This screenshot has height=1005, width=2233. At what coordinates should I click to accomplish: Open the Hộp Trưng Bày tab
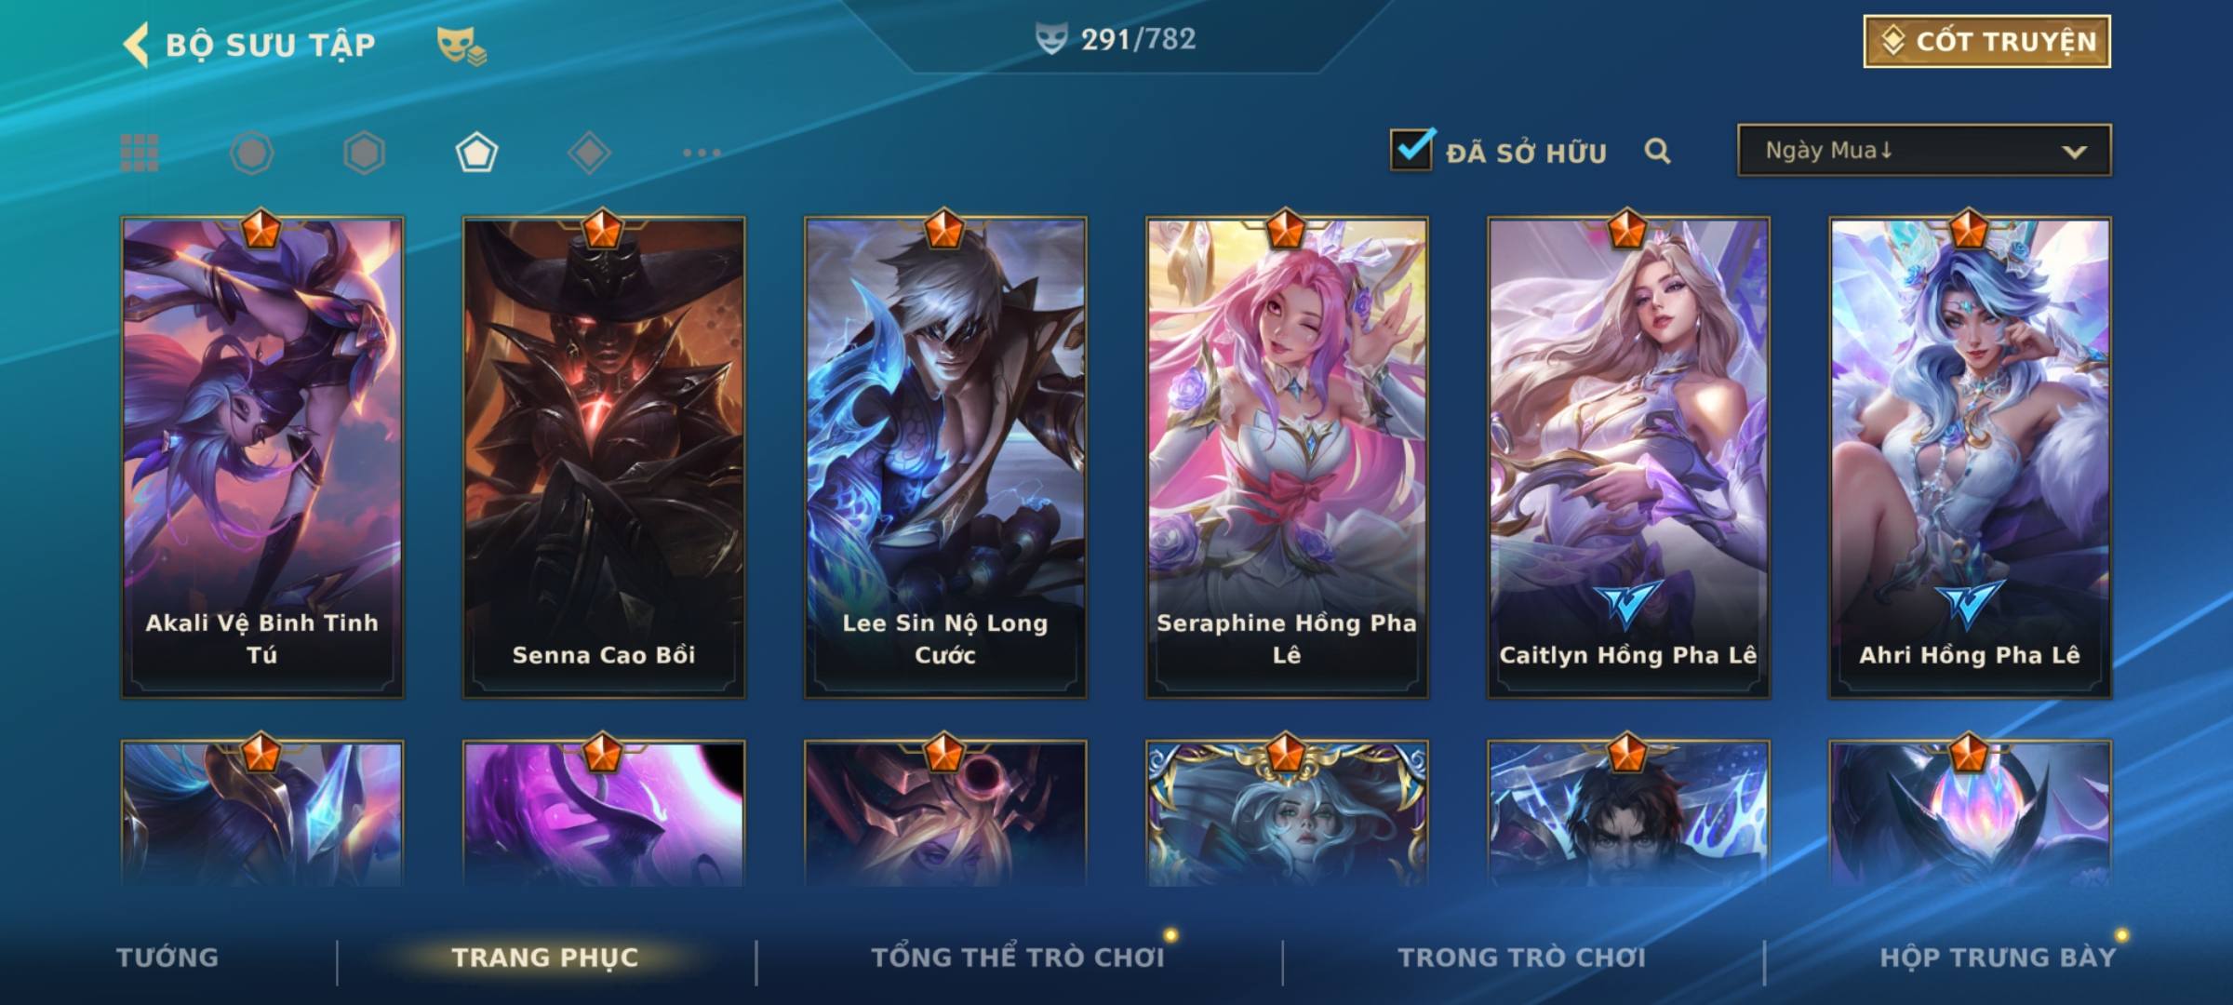point(1998,958)
